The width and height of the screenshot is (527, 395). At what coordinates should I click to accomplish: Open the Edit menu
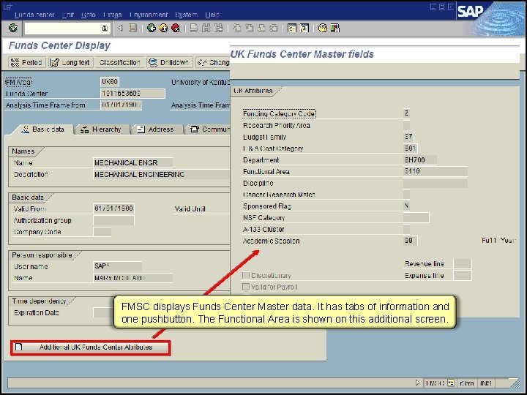pos(68,15)
